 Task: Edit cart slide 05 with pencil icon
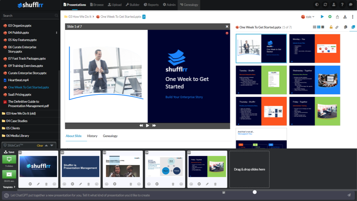[x=207, y=184]
